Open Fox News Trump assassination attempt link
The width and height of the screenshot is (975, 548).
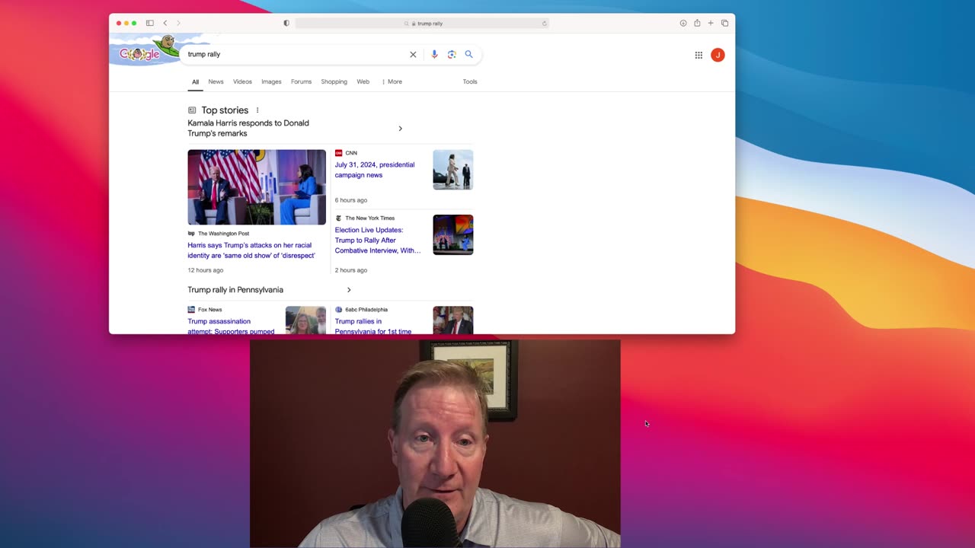[231, 327]
